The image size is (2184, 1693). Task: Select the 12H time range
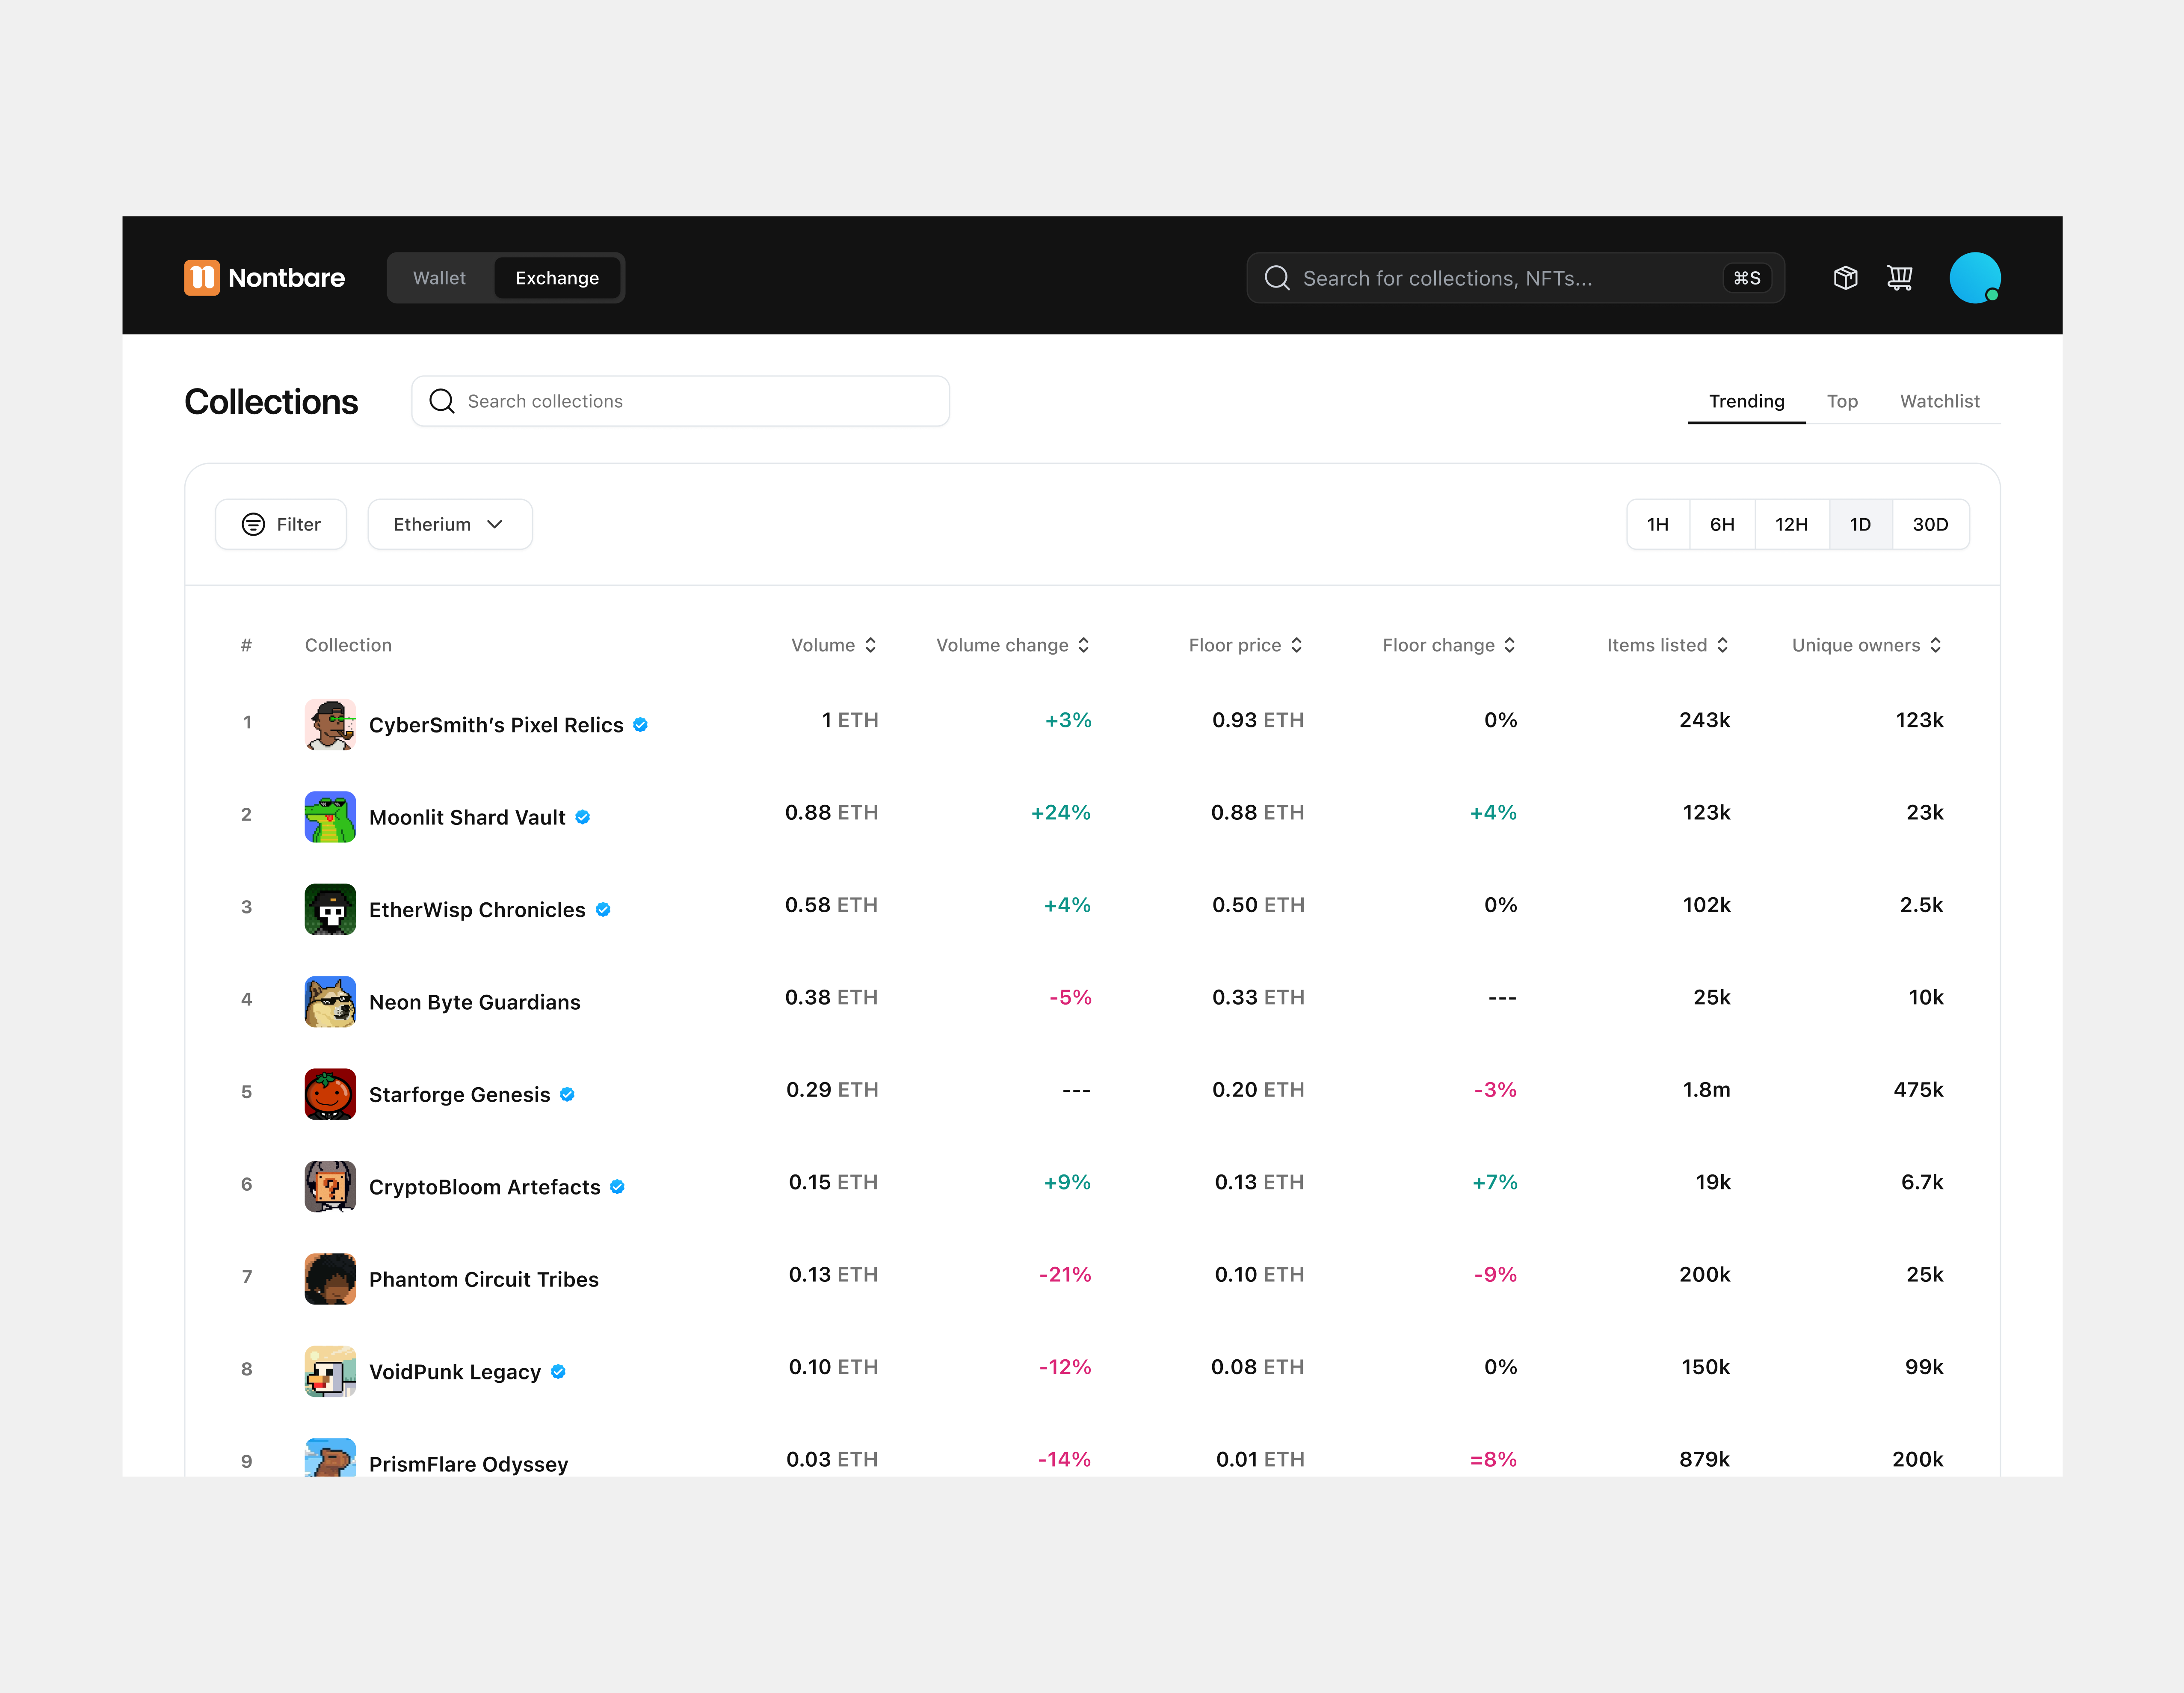click(1792, 524)
